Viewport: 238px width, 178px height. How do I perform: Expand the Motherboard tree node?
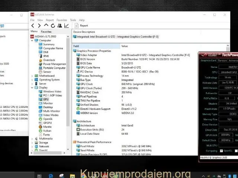[x=32, y=76]
